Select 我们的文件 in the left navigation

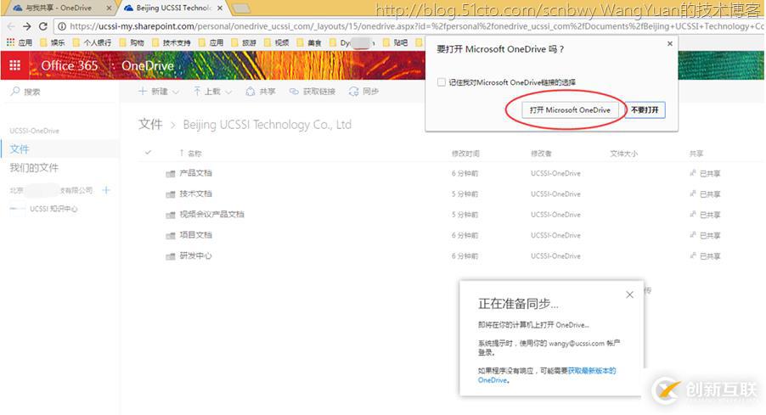click(34, 168)
